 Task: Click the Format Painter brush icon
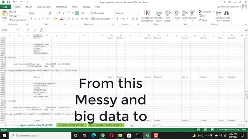click(11, 20)
